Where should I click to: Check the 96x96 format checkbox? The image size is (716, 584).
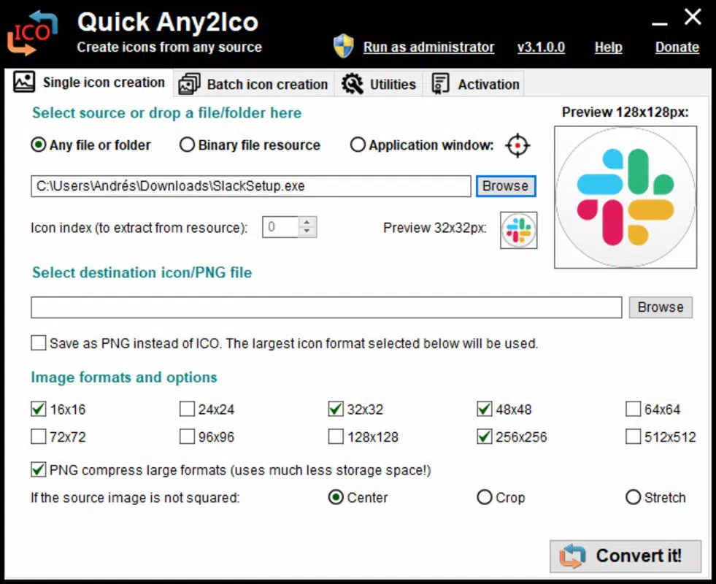(187, 437)
